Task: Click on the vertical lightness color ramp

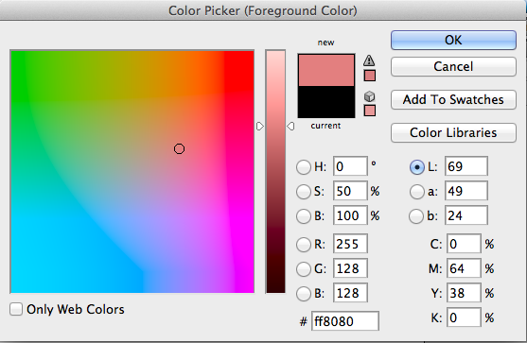Action: click(x=275, y=172)
